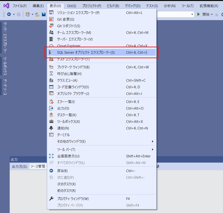Select 前のタスク(R) menu entry
The width and height of the screenshot is (223, 213).
click(101, 190)
